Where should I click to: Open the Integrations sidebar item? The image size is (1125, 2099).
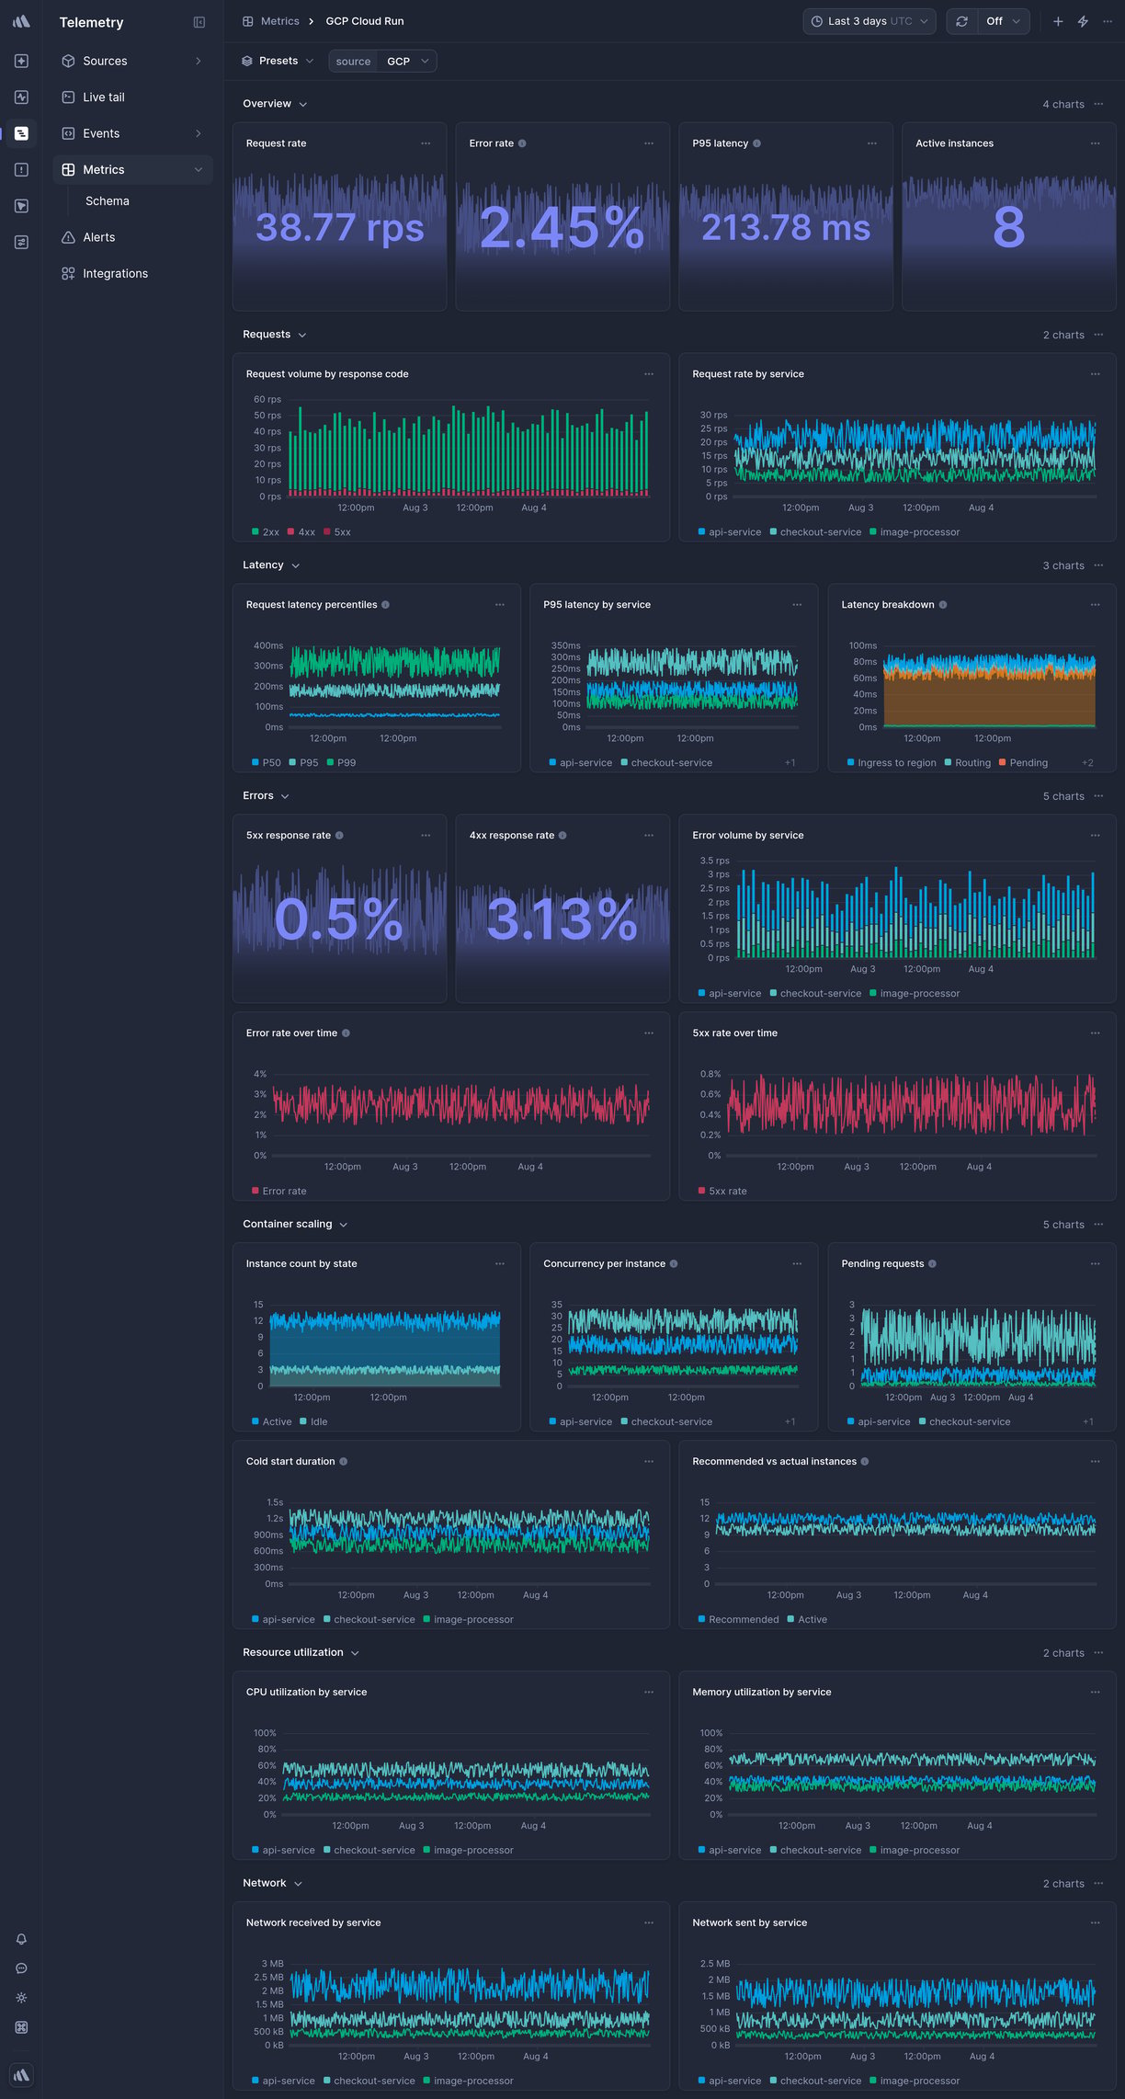coord(132,273)
